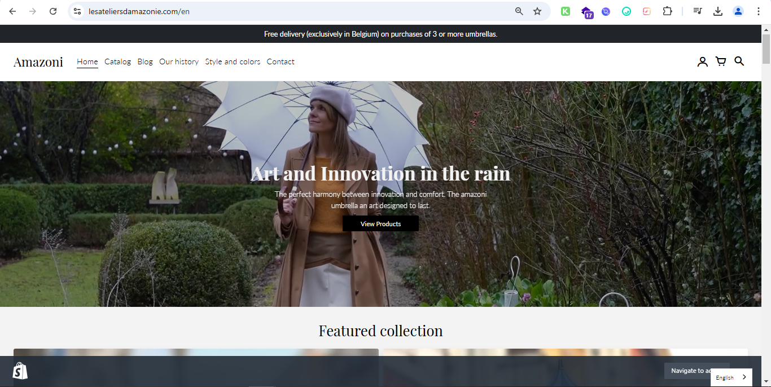Screen dimensions: 771x387
Task: Open the site search
Action: (x=739, y=61)
